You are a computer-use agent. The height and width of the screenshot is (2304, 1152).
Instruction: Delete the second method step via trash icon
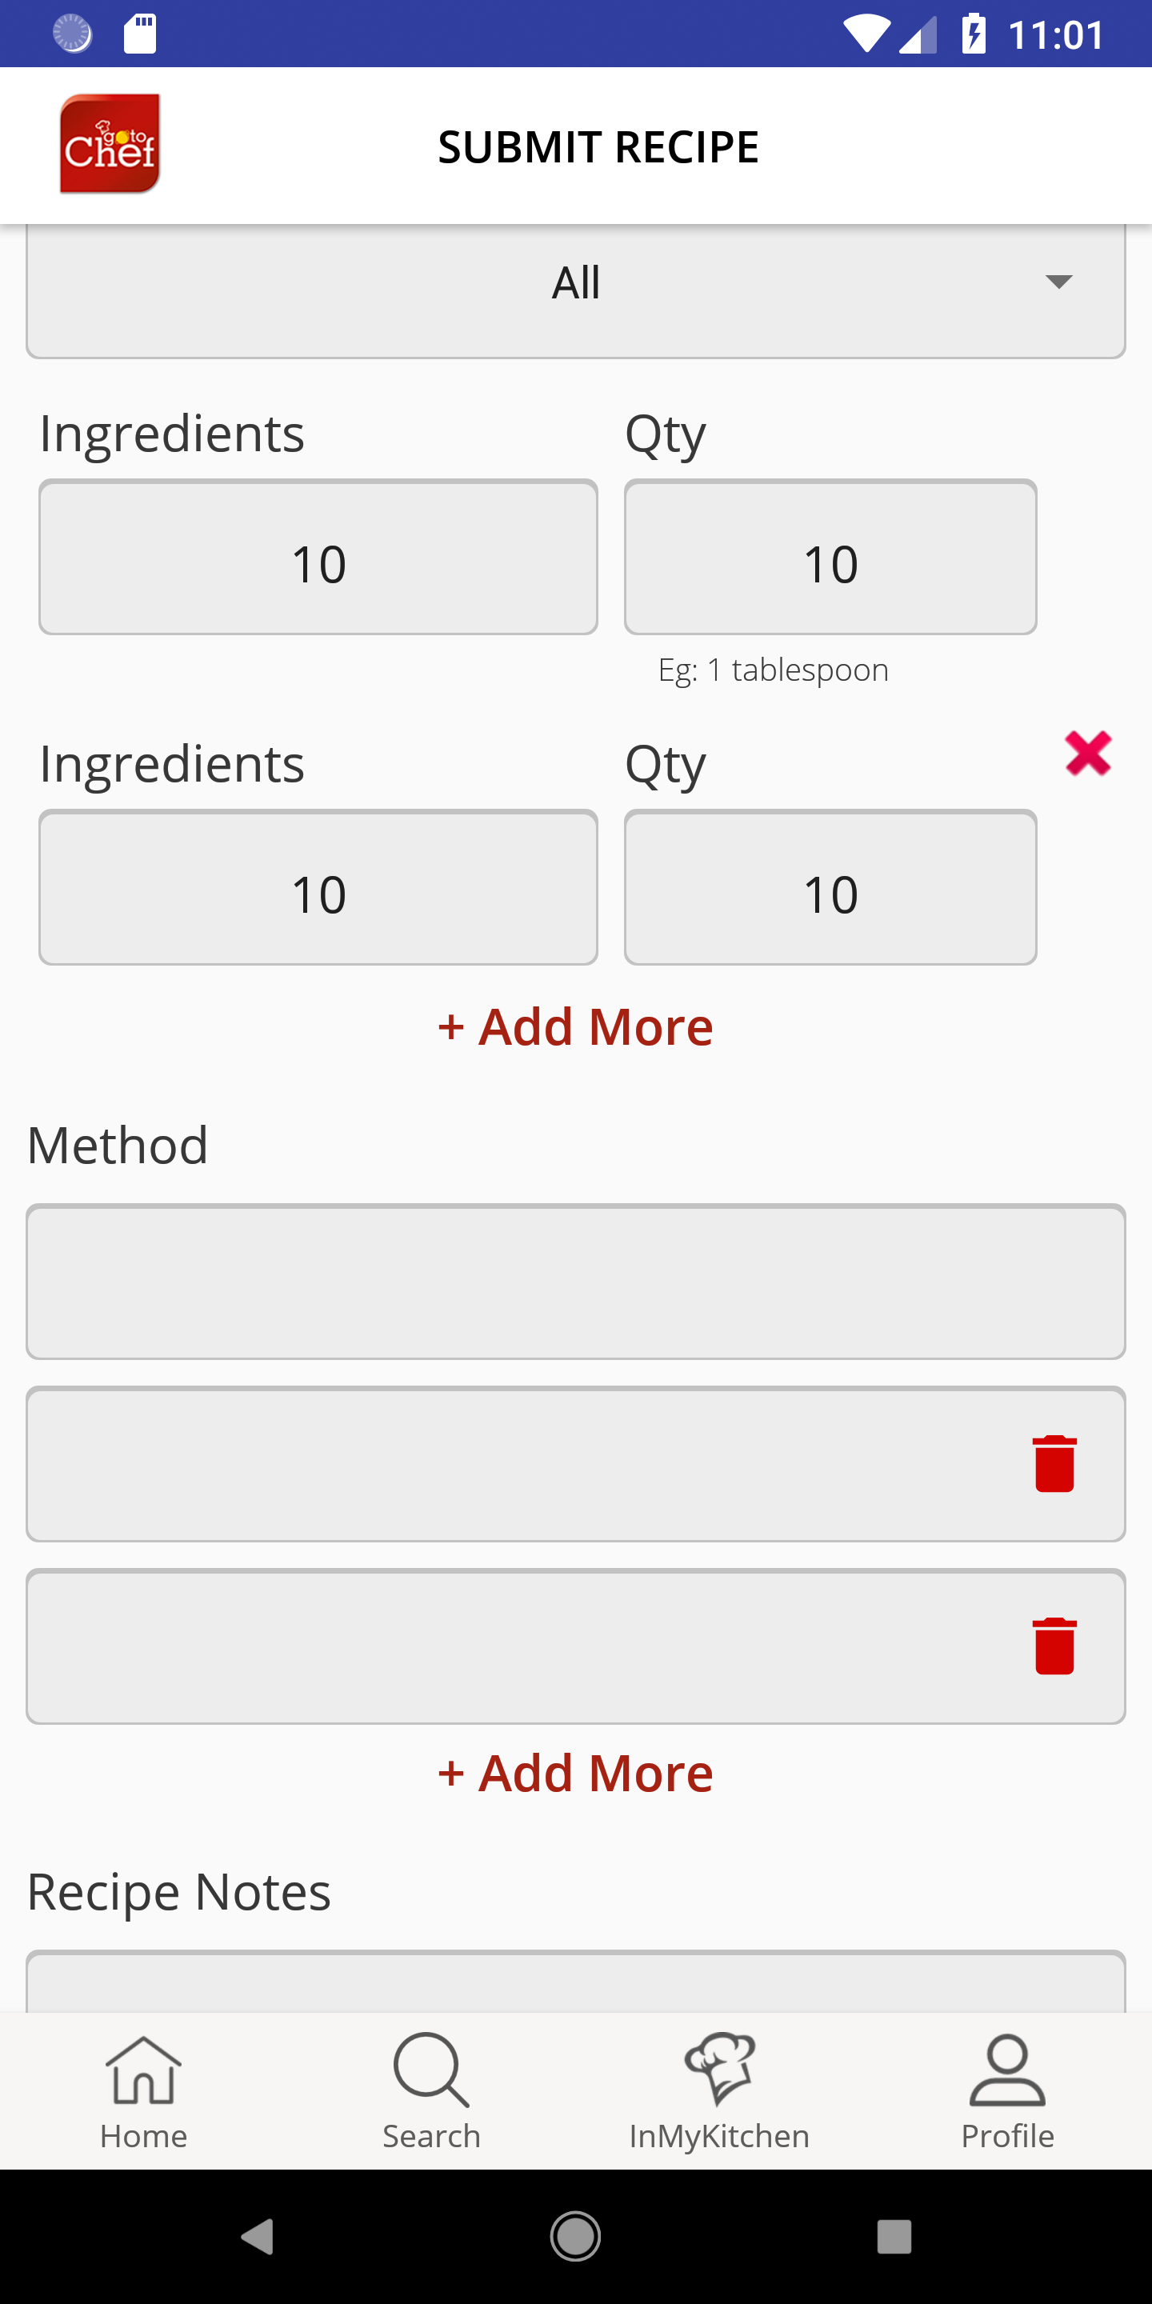1054,1463
